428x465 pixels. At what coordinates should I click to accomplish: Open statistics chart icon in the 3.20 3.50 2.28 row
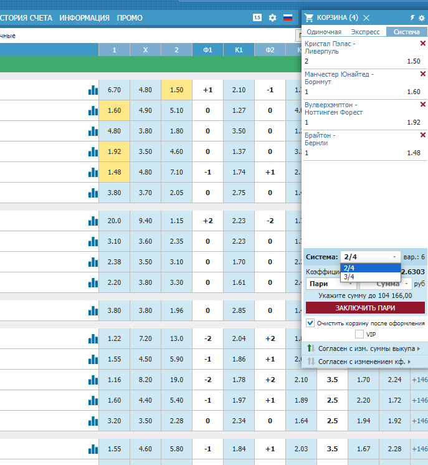tap(93, 421)
